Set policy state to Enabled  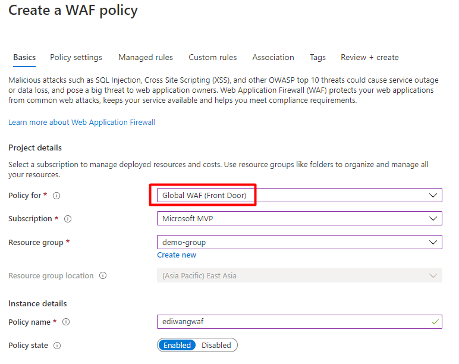point(177,345)
